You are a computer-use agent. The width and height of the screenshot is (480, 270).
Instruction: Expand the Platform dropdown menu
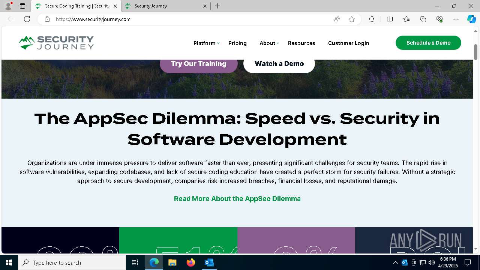pyautogui.click(x=206, y=43)
